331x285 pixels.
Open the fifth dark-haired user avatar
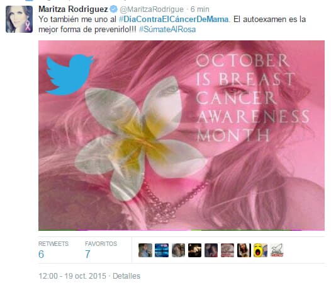(211, 250)
